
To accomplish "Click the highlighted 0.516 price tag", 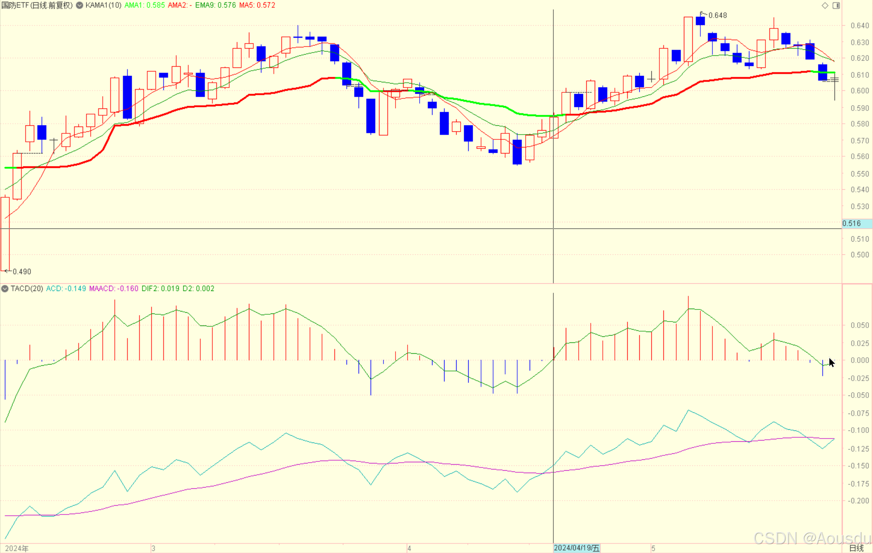I will coord(852,223).
